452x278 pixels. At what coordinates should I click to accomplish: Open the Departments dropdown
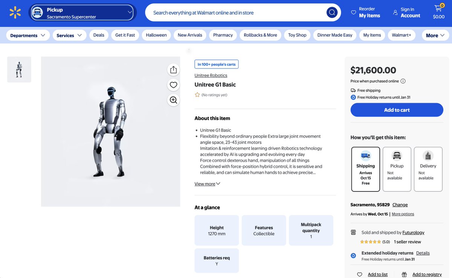pyautogui.click(x=28, y=35)
